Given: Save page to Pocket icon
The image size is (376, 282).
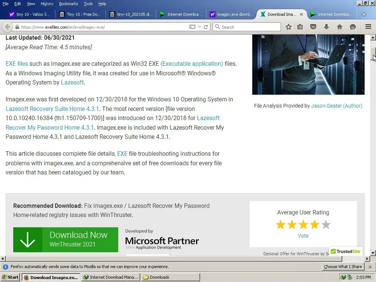Looking at the screenshot, I should pyautogui.click(x=313, y=27).
